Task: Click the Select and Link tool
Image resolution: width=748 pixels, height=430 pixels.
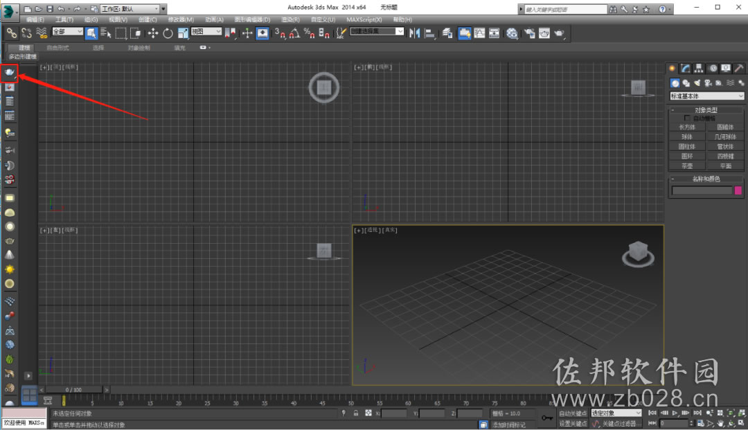Action: [x=12, y=33]
